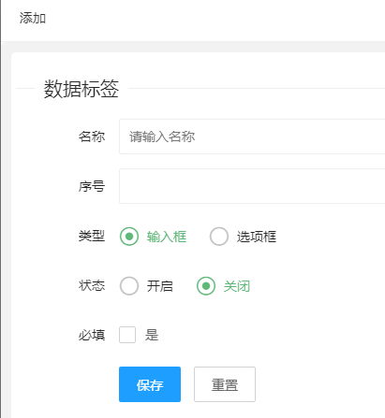Click the 数据标签 section heading

81,89
